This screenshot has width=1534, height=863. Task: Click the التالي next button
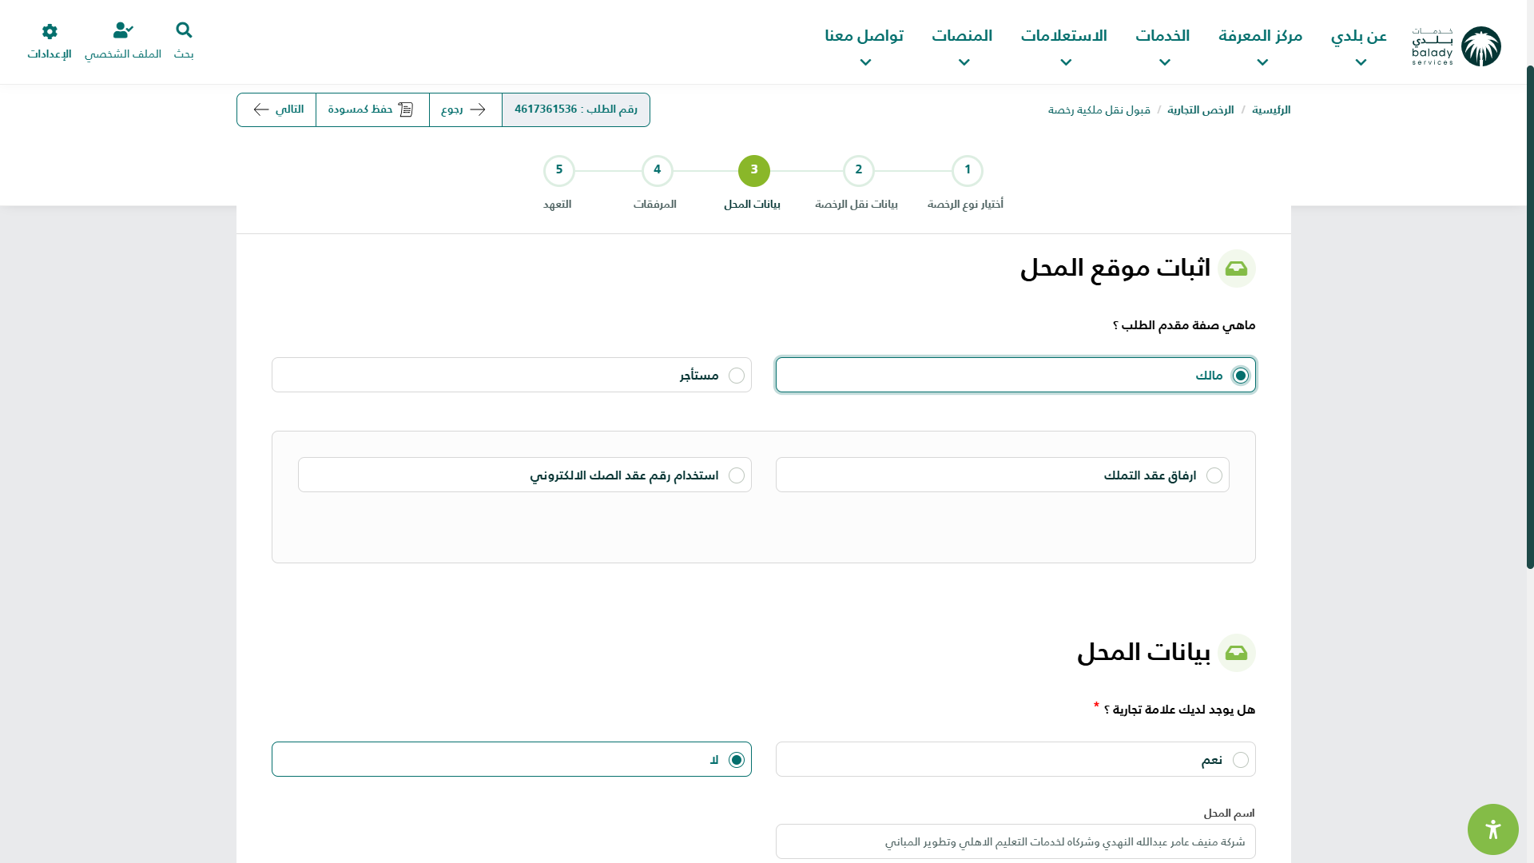click(x=277, y=109)
